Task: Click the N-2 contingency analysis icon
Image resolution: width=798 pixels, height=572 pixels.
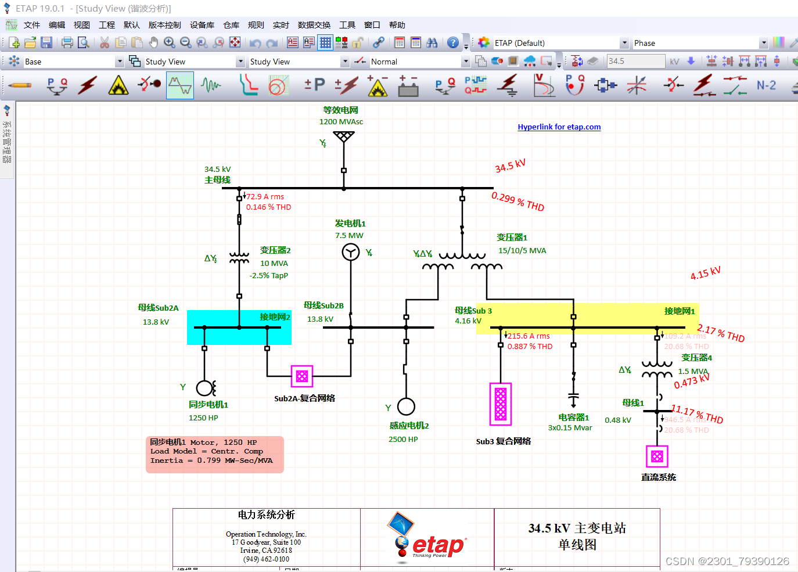Action: point(767,85)
